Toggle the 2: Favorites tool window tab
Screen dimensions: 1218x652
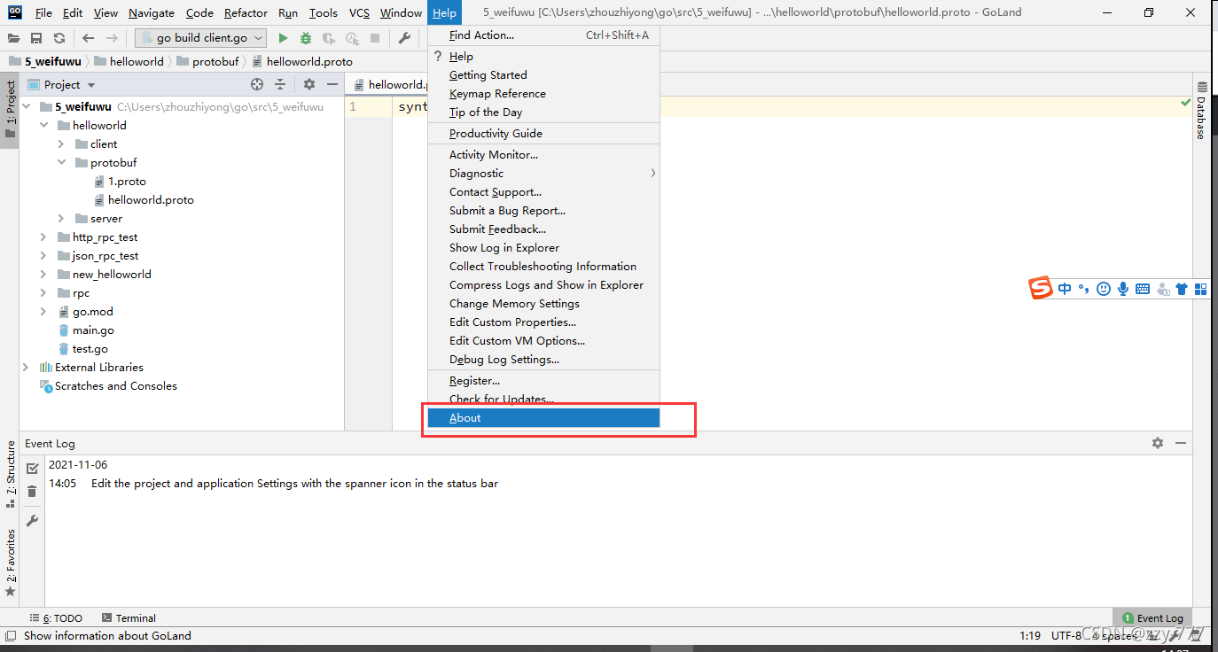(x=10, y=563)
